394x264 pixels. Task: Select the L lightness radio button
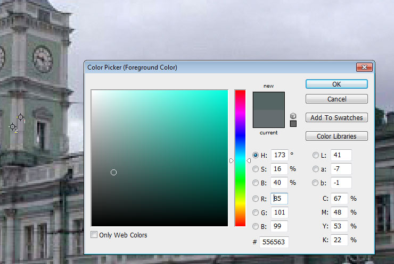(x=316, y=155)
